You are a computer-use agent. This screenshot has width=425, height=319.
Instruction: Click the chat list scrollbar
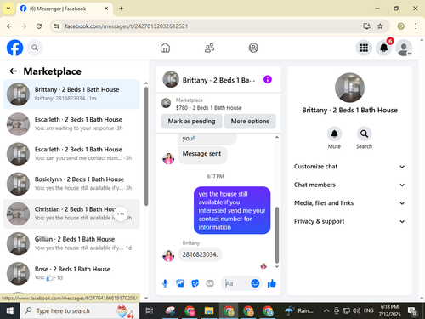(146, 146)
